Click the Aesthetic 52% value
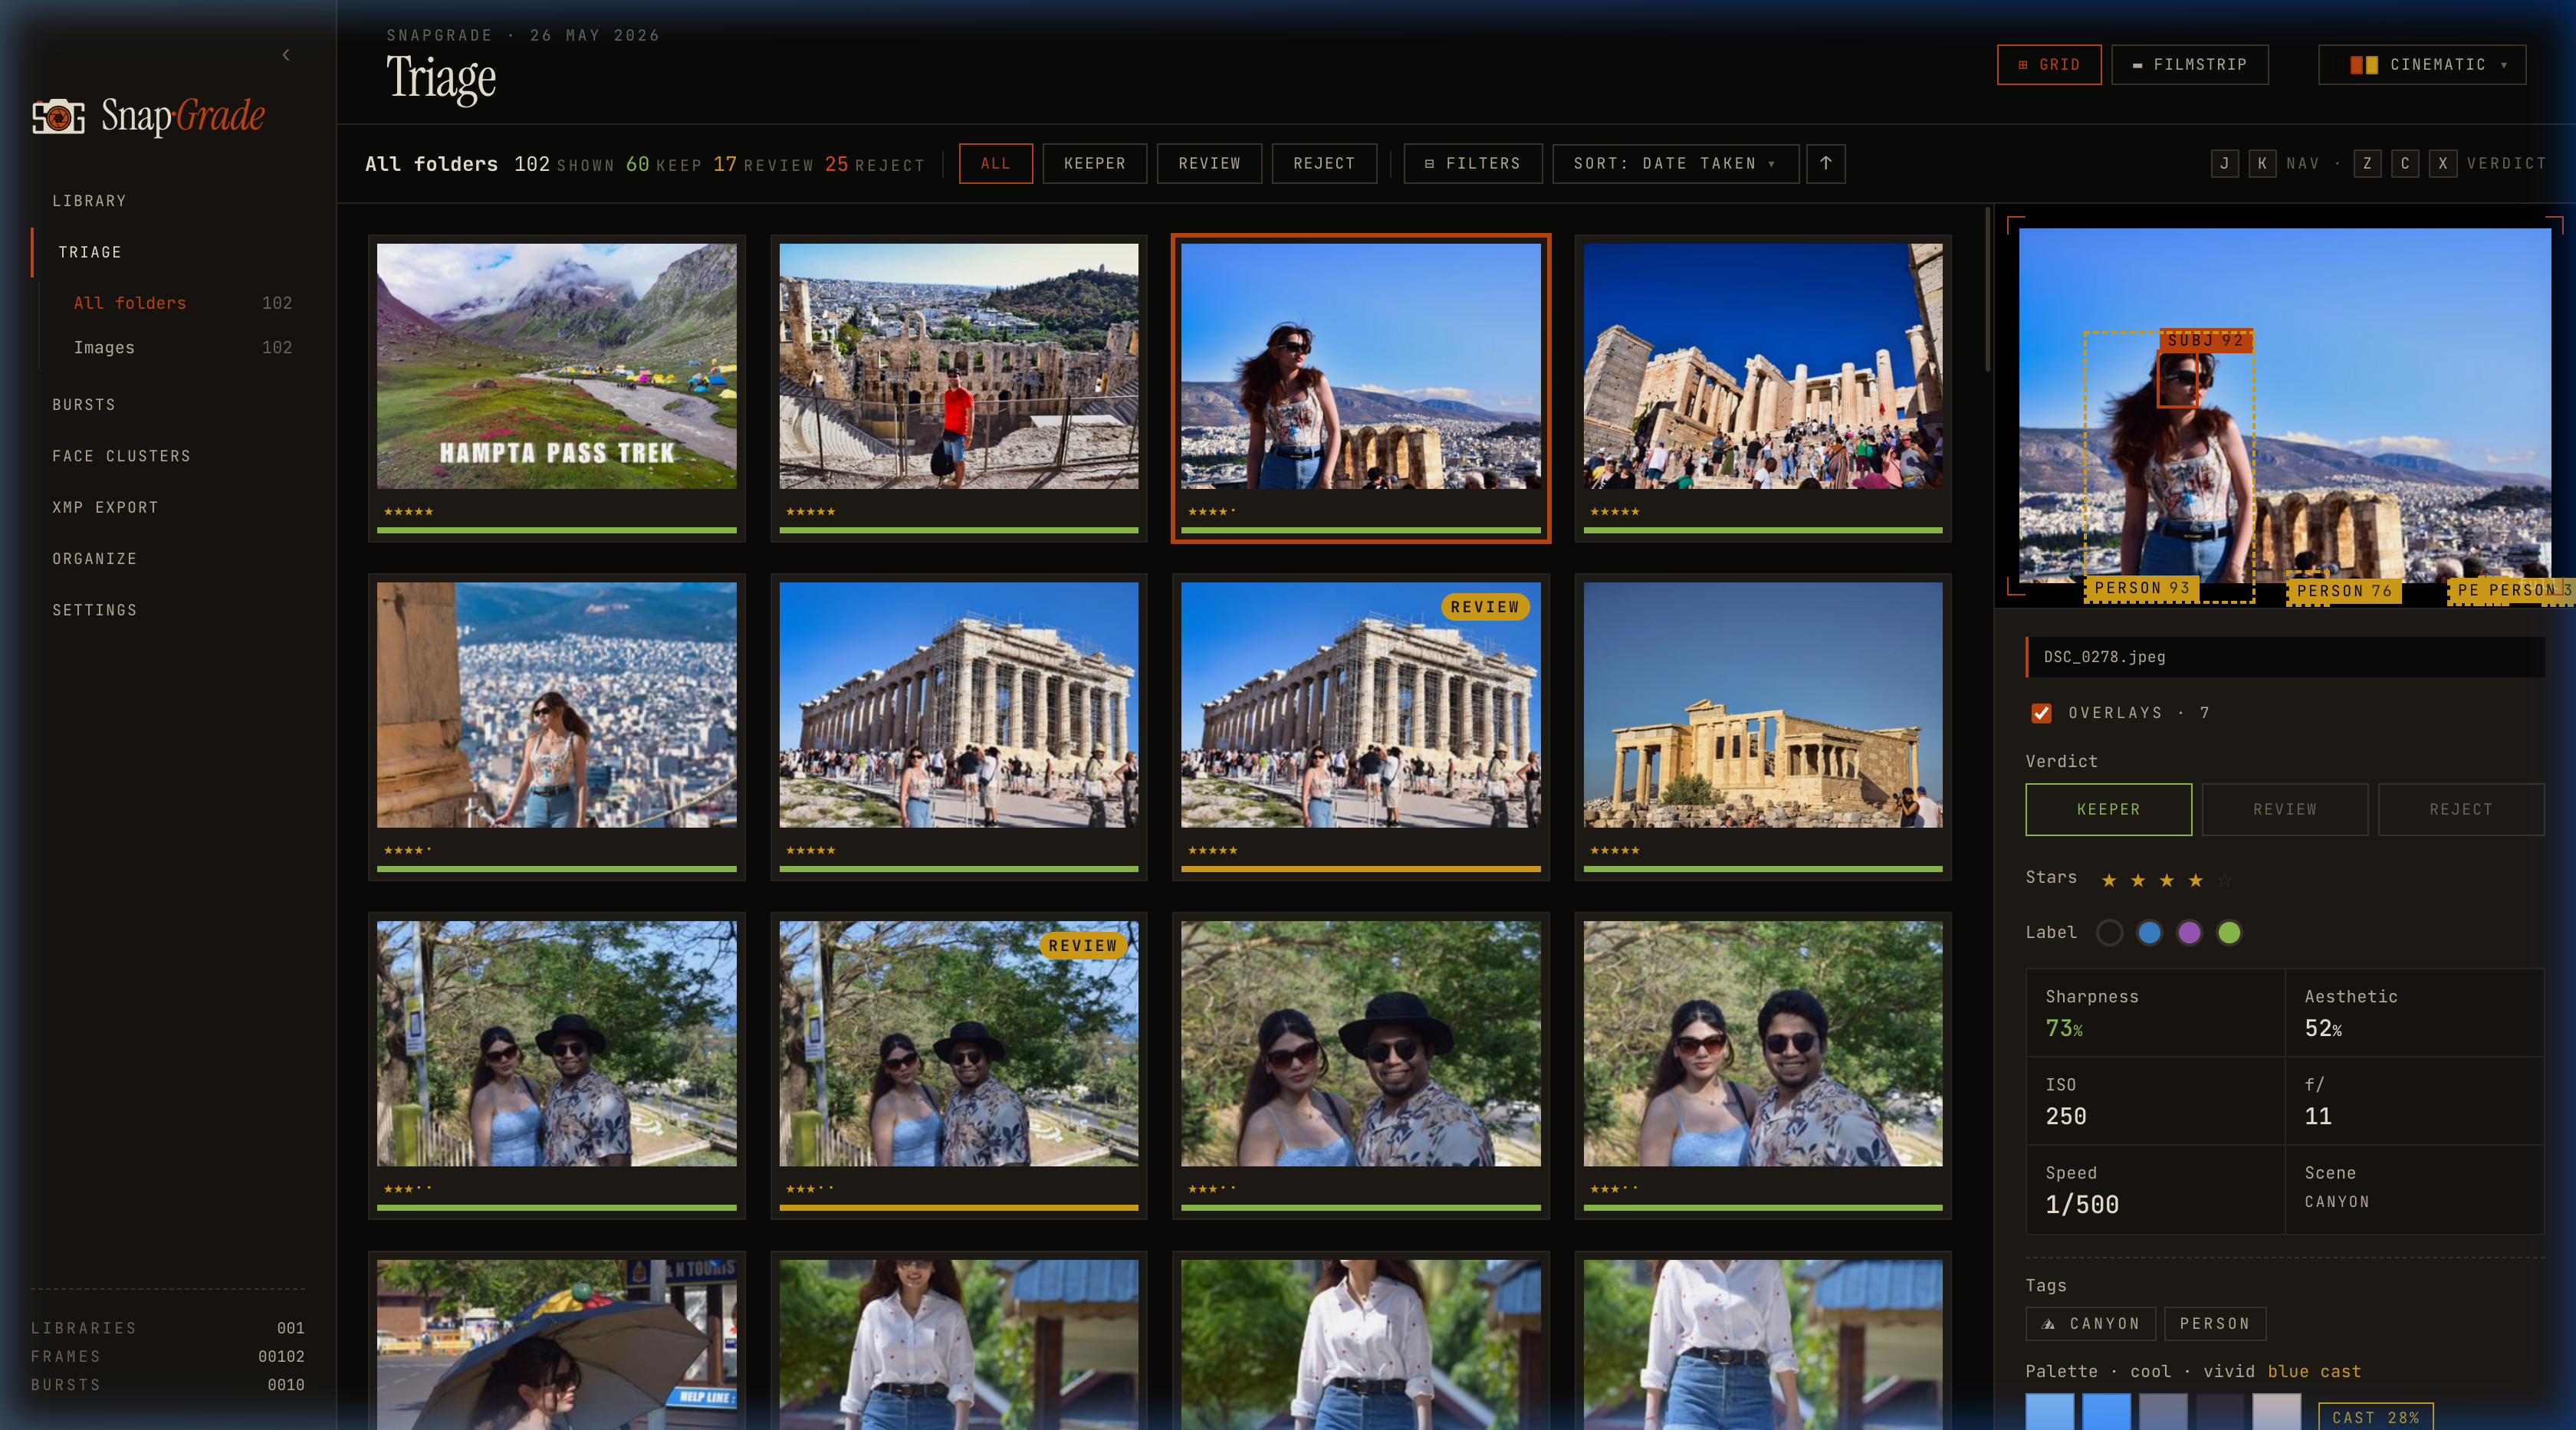This screenshot has height=1430, width=2576. pos(2323,1028)
